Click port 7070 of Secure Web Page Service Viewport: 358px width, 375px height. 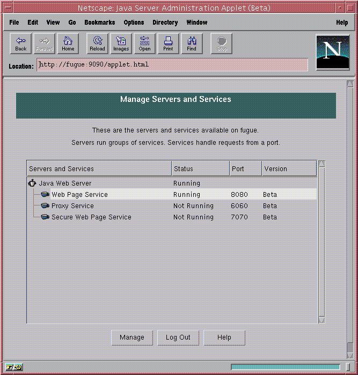[x=239, y=217]
